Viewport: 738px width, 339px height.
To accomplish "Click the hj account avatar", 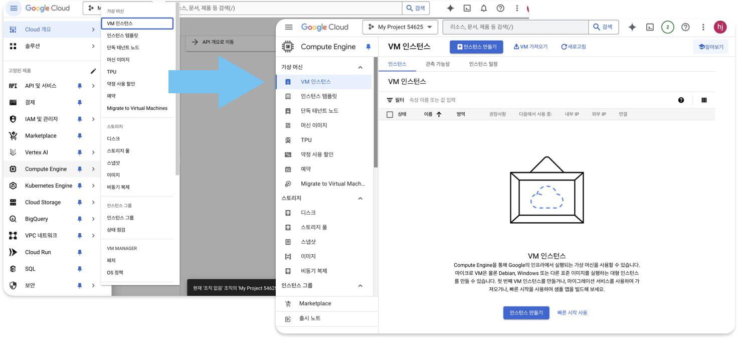I will pos(720,27).
